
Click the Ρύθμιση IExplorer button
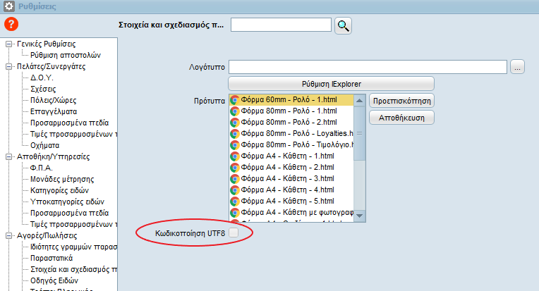(x=331, y=84)
